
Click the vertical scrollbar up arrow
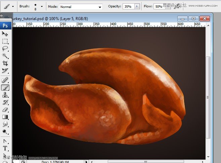click(208, 25)
